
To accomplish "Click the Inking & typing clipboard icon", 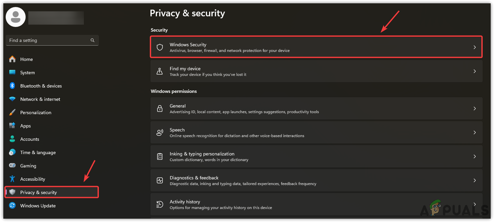I will point(160,156).
